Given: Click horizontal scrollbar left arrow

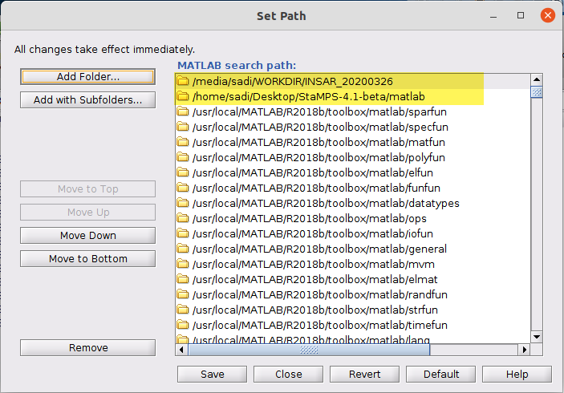Looking at the screenshot, I should [x=181, y=350].
